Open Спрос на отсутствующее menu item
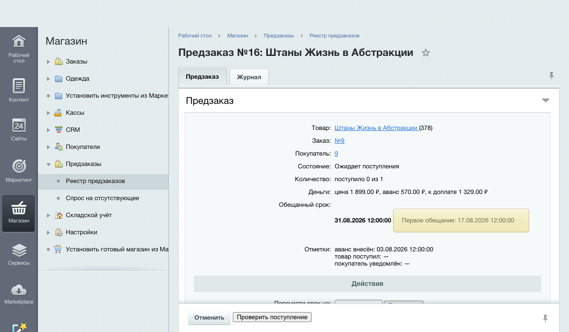This screenshot has width=569, height=332. pyautogui.click(x=103, y=198)
